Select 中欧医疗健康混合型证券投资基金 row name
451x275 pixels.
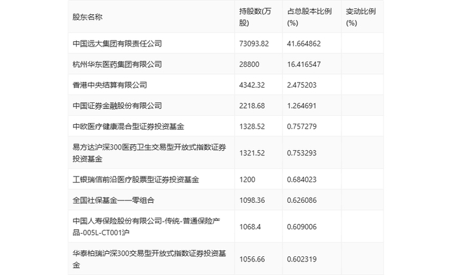tap(128, 126)
